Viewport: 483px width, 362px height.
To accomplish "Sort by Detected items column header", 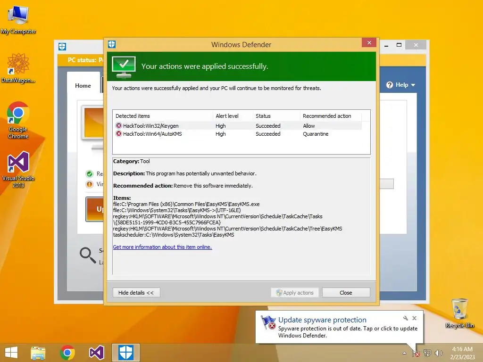I will click(x=163, y=116).
